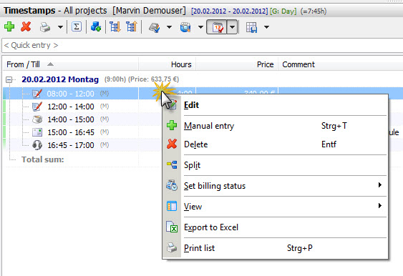Viewport: 403px width, 276px height.
Task: Click the (M) marker of 12:00 - 14:00
Action: pyautogui.click(x=105, y=106)
